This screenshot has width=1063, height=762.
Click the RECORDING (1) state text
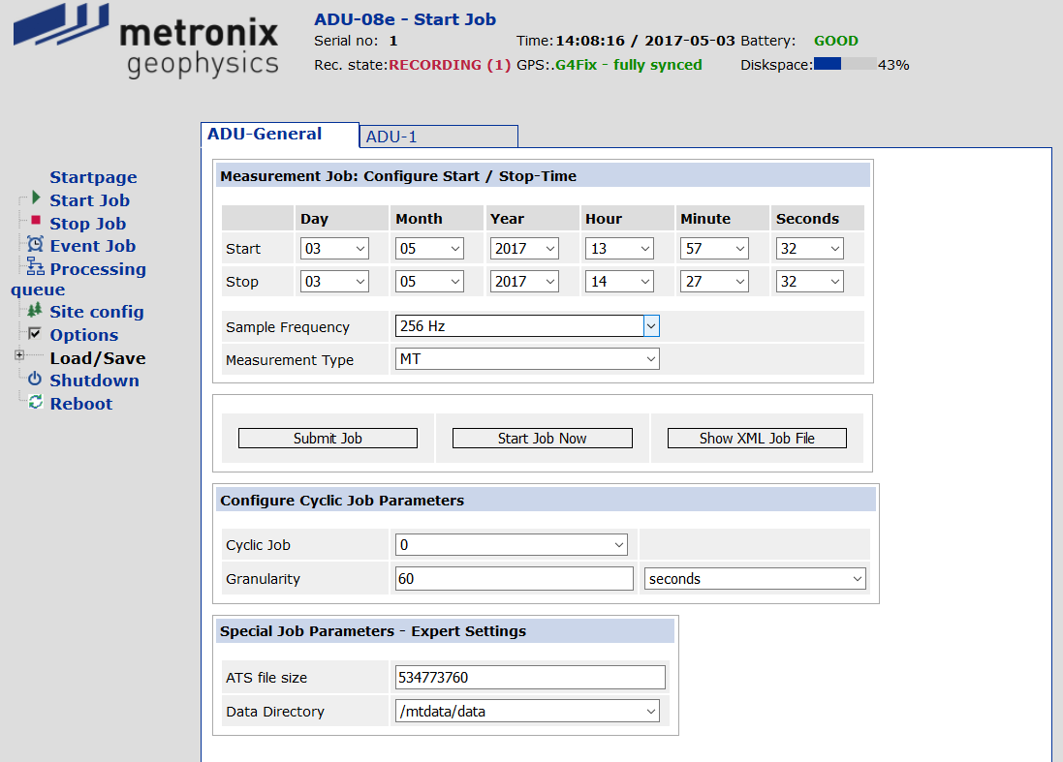[450, 65]
